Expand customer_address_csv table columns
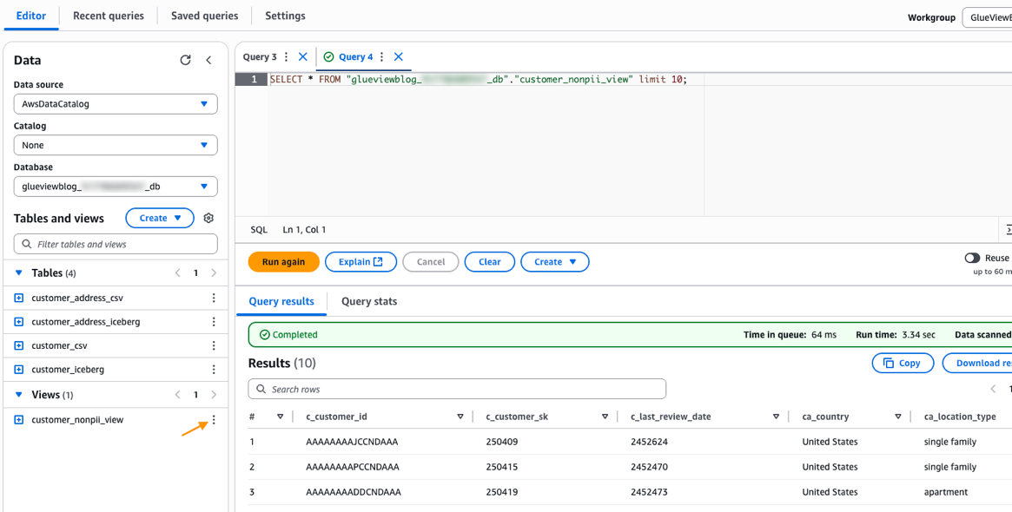This screenshot has width=1012, height=512. [19, 298]
